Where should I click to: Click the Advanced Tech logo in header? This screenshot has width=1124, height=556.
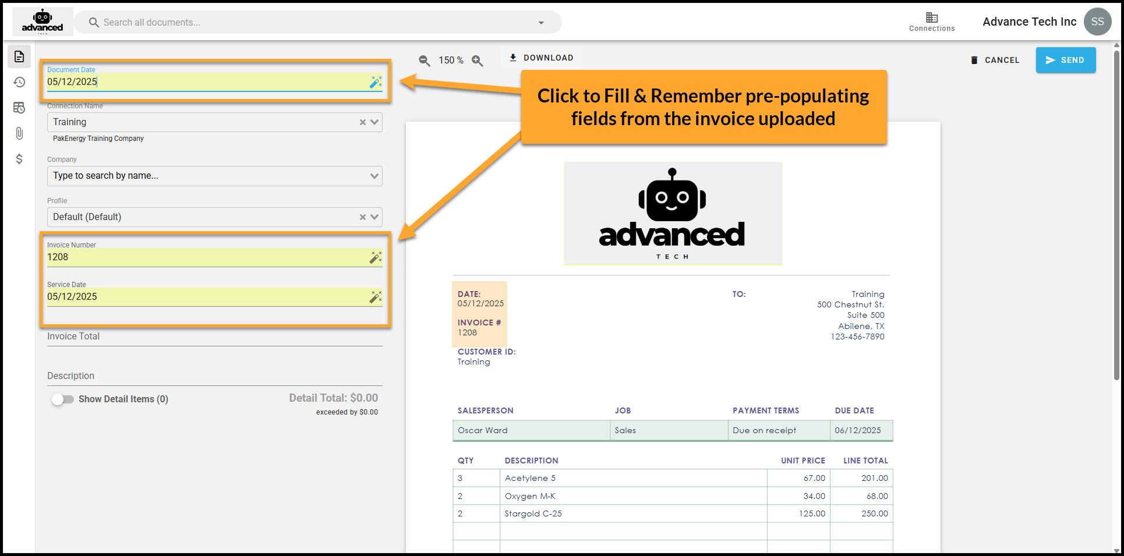click(x=43, y=22)
